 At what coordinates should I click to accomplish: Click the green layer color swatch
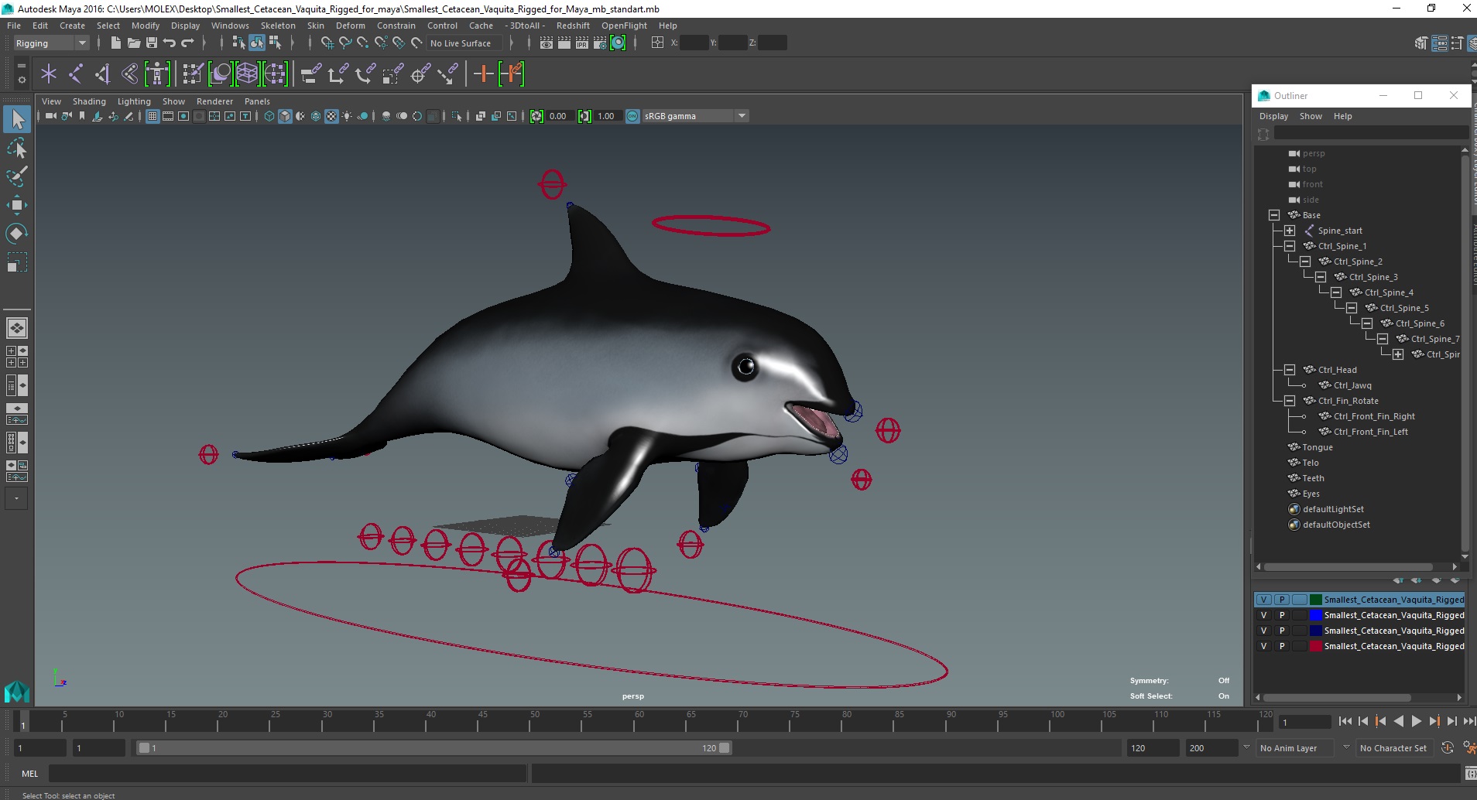[x=1316, y=600]
